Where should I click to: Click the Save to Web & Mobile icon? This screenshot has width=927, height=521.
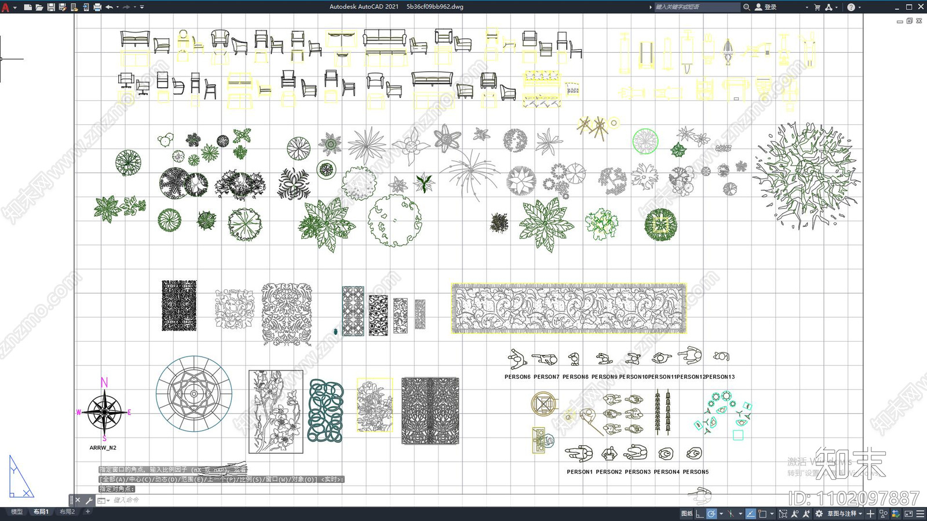(86, 7)
